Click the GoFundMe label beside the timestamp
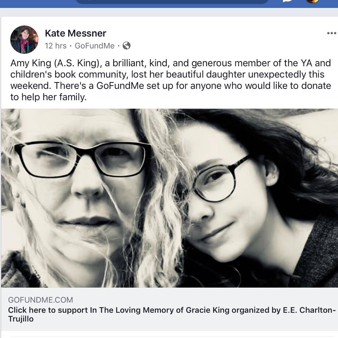338x338 pixels. [x=95, y=46]
